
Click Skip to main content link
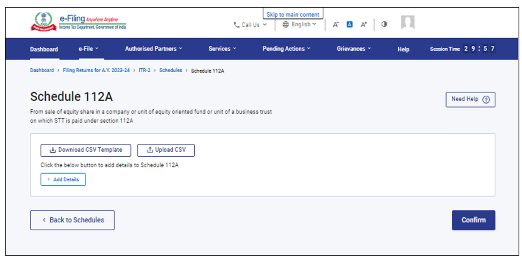[x=293, y=14]
